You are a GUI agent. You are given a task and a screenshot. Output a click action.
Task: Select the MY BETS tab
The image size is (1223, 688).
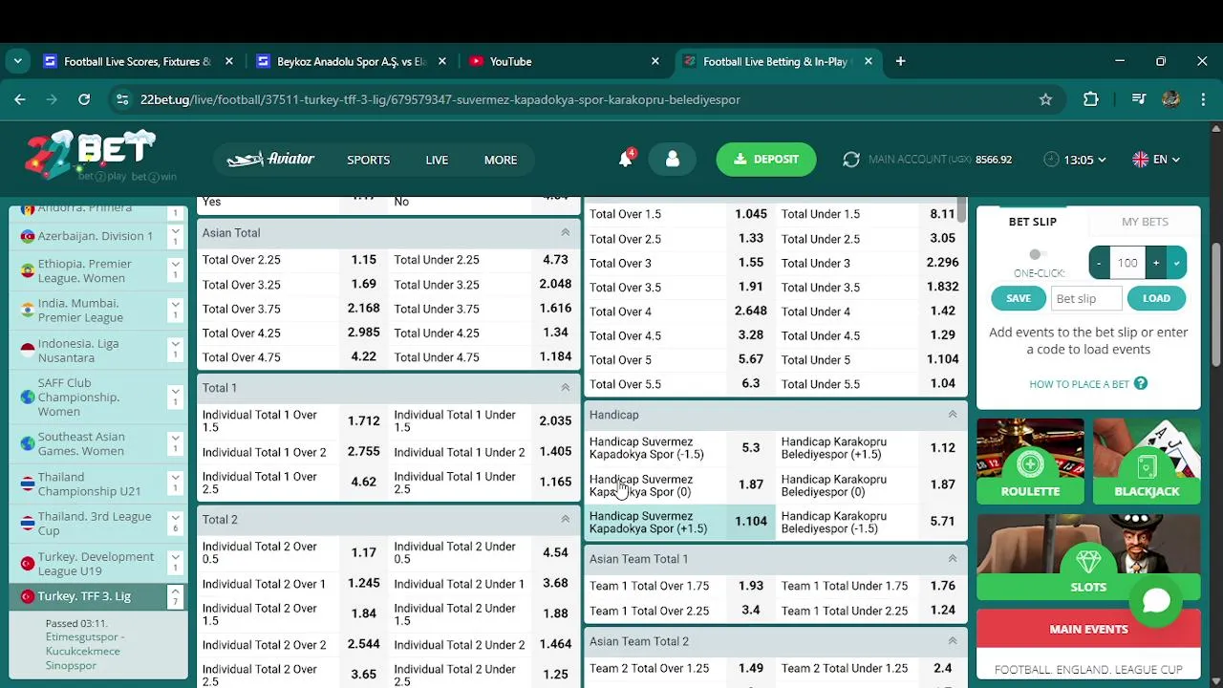click(1145, 222)
